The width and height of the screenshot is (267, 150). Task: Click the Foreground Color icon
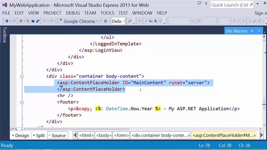(250, 21)
